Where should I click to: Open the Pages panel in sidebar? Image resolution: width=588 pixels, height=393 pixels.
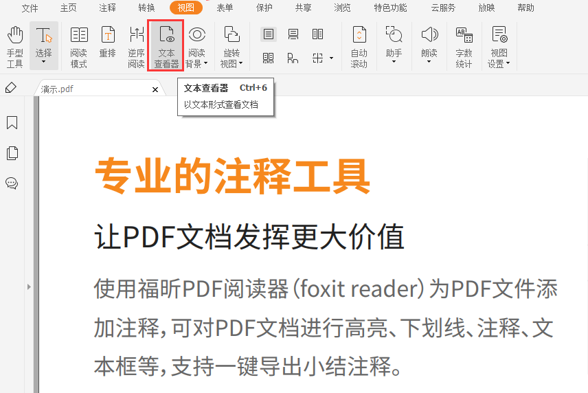pyautogui.click(x=12, y=153)
